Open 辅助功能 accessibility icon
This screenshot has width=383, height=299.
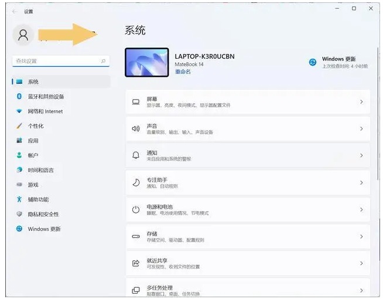19,199
